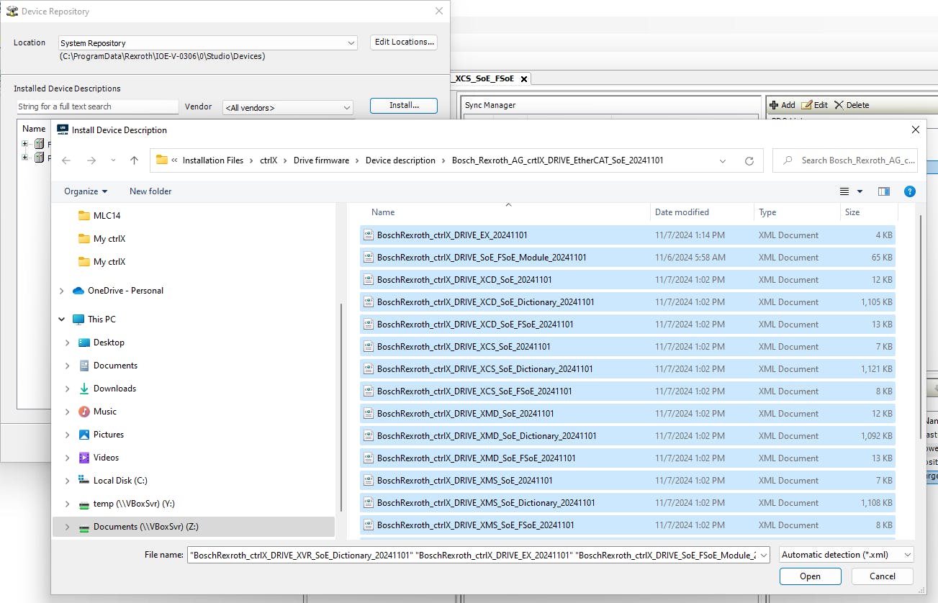Click the Back navigation arrow
Viewport: 938px width, 603px height.
point(66,160)
